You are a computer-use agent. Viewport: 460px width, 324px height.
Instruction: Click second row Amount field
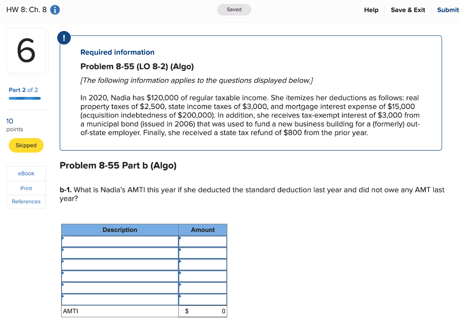[x=203, y=253]
